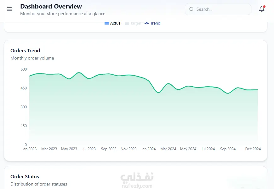This screenshot has height=189, width=274.
Task: Toggle the Actual legend series
Action: [113, 23]
